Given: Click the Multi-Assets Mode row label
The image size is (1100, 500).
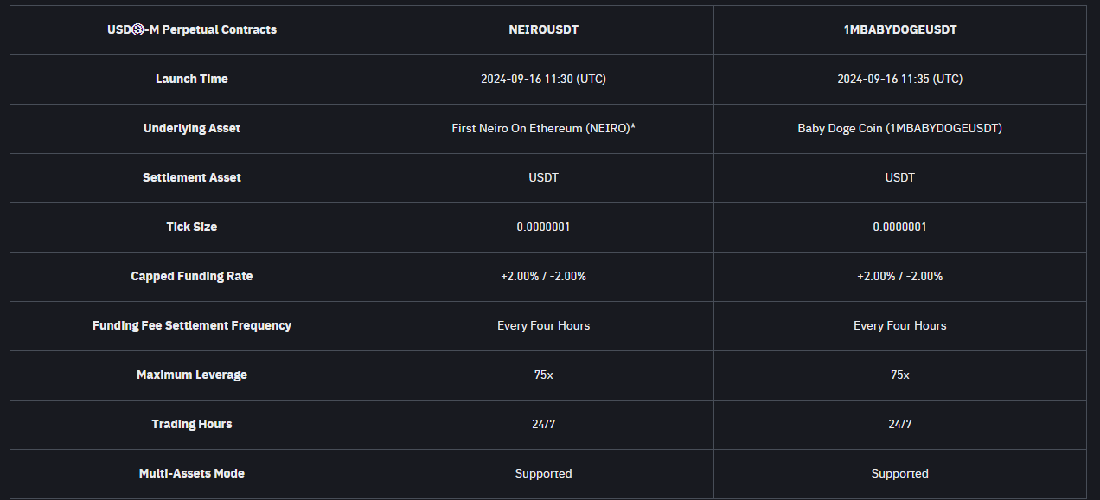Looking at the screenshot, I should pos(192,473).
